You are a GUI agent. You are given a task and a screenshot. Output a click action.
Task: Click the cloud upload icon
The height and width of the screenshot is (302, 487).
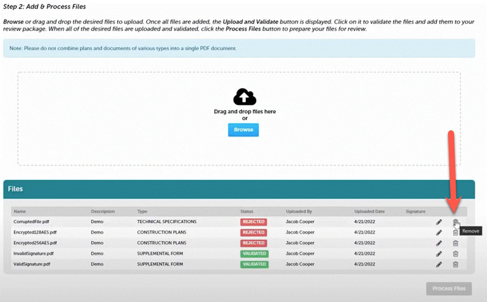pos(245,97)
